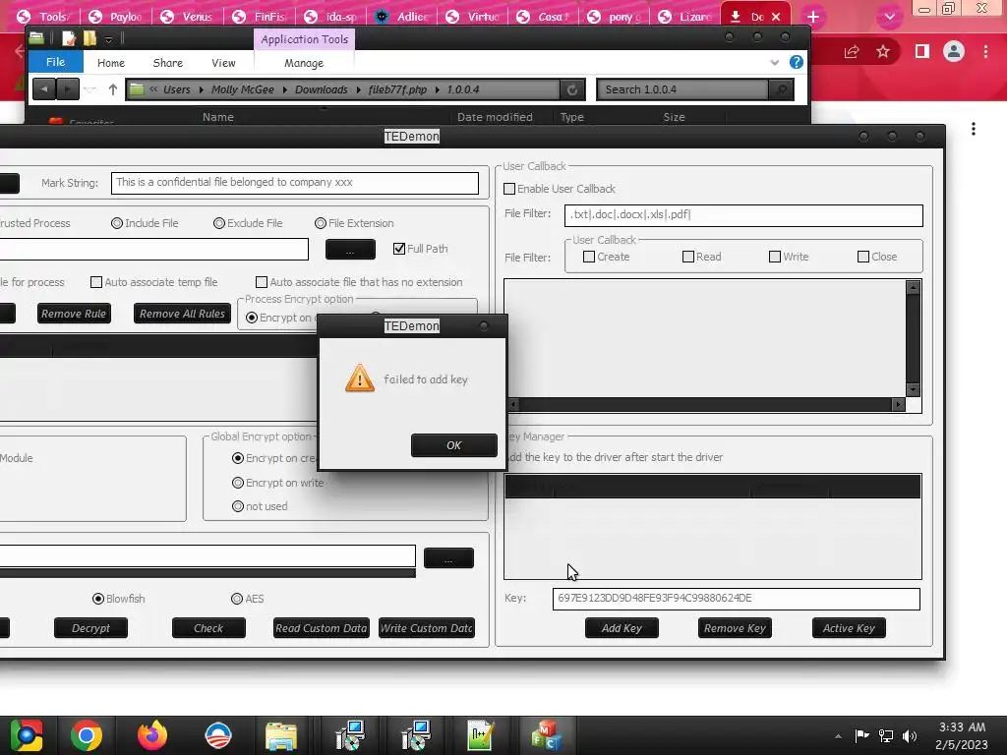
Task: Click the Add Key button
Action: [x=622, y=628]
